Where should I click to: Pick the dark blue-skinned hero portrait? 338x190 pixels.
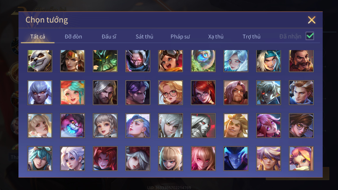tap(236, 159)
